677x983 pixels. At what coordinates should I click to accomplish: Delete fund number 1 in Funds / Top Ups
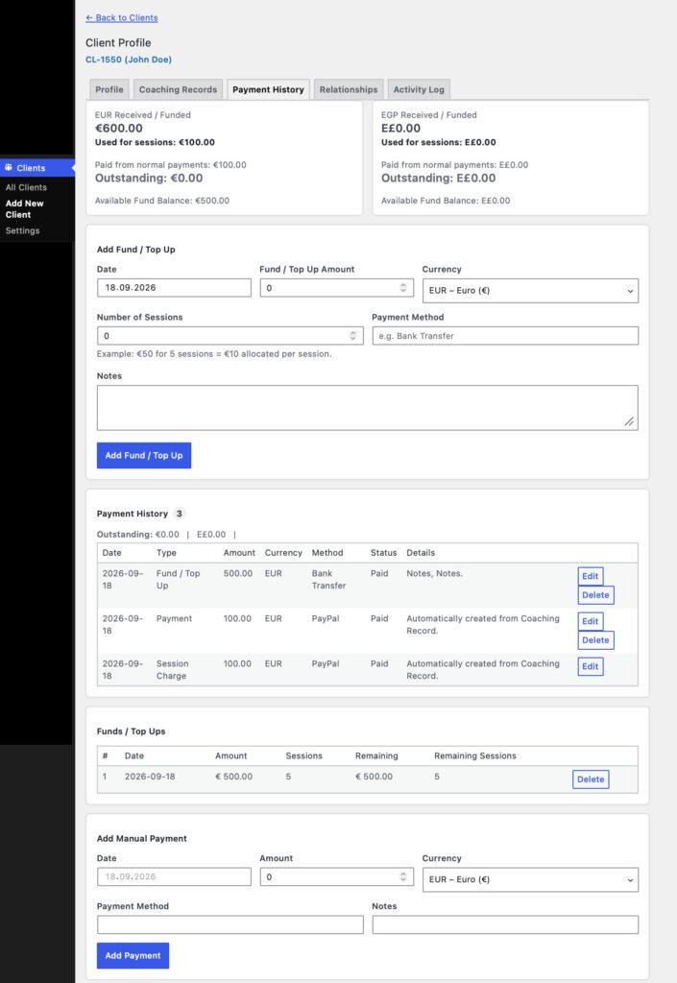tap(591, 779)
